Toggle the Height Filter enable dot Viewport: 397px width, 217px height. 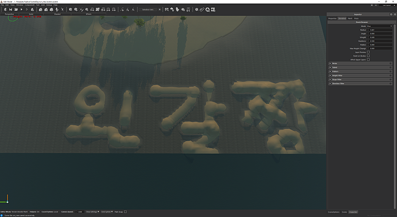[x=391, y=76]
